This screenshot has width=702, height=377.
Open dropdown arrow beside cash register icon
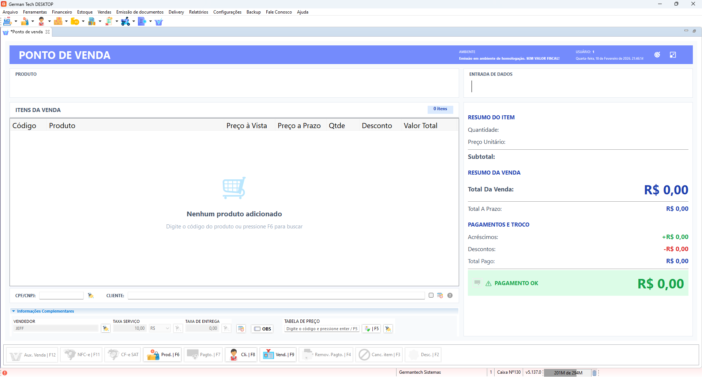[16, 22]
